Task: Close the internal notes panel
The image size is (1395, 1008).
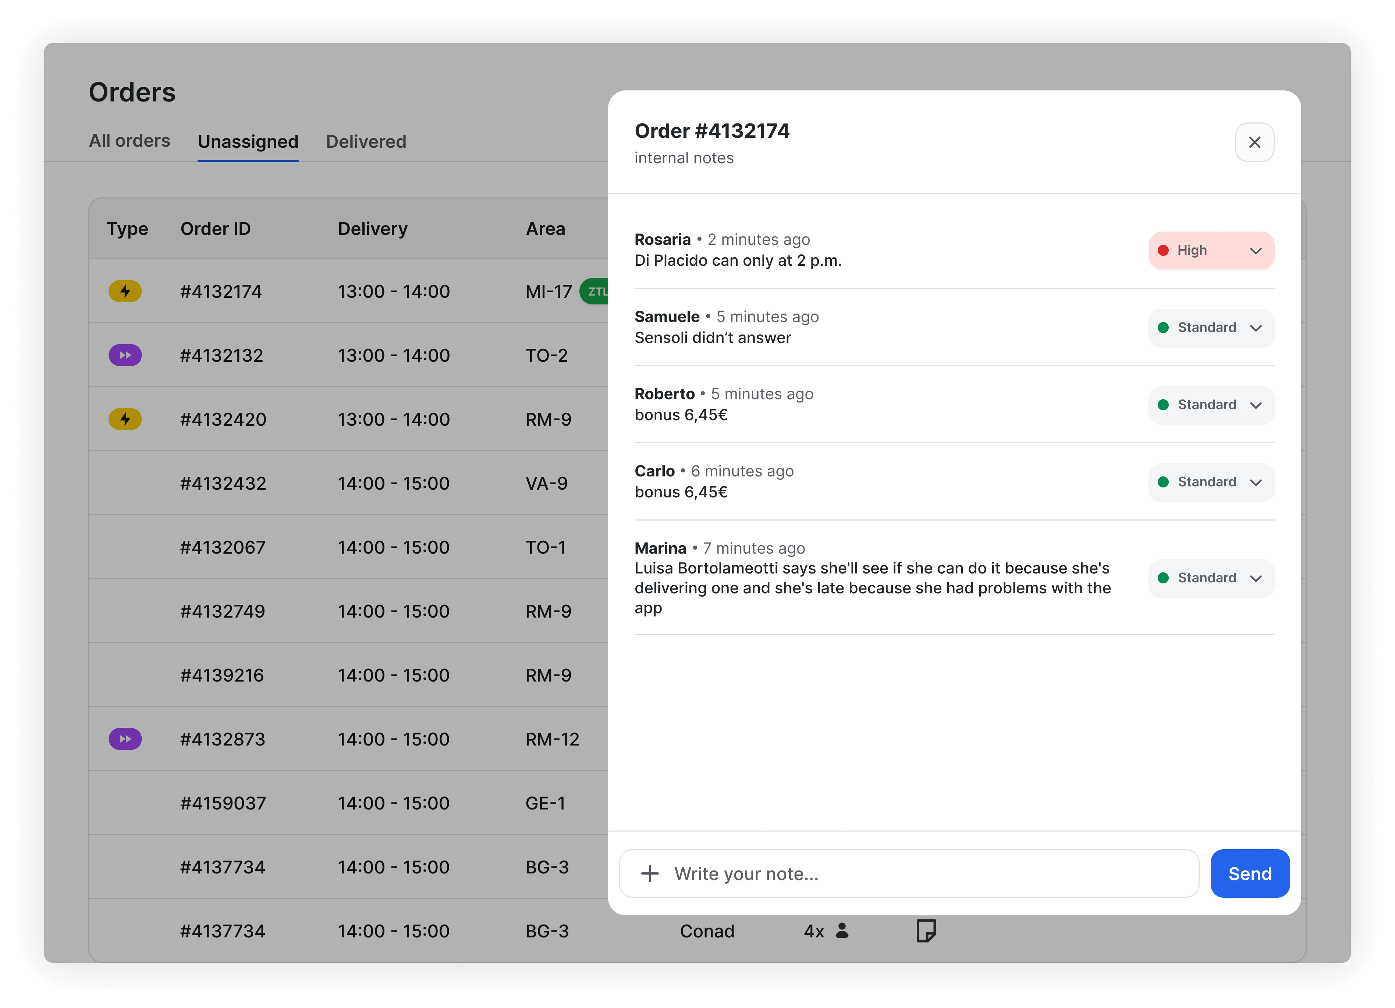Action: click(1254, 142)
